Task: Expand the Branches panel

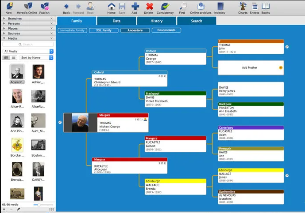Action: (4, 19)
